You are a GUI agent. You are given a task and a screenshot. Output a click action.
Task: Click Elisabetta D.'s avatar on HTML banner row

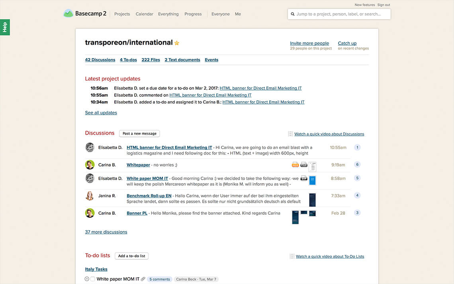(x=90, y=147)
